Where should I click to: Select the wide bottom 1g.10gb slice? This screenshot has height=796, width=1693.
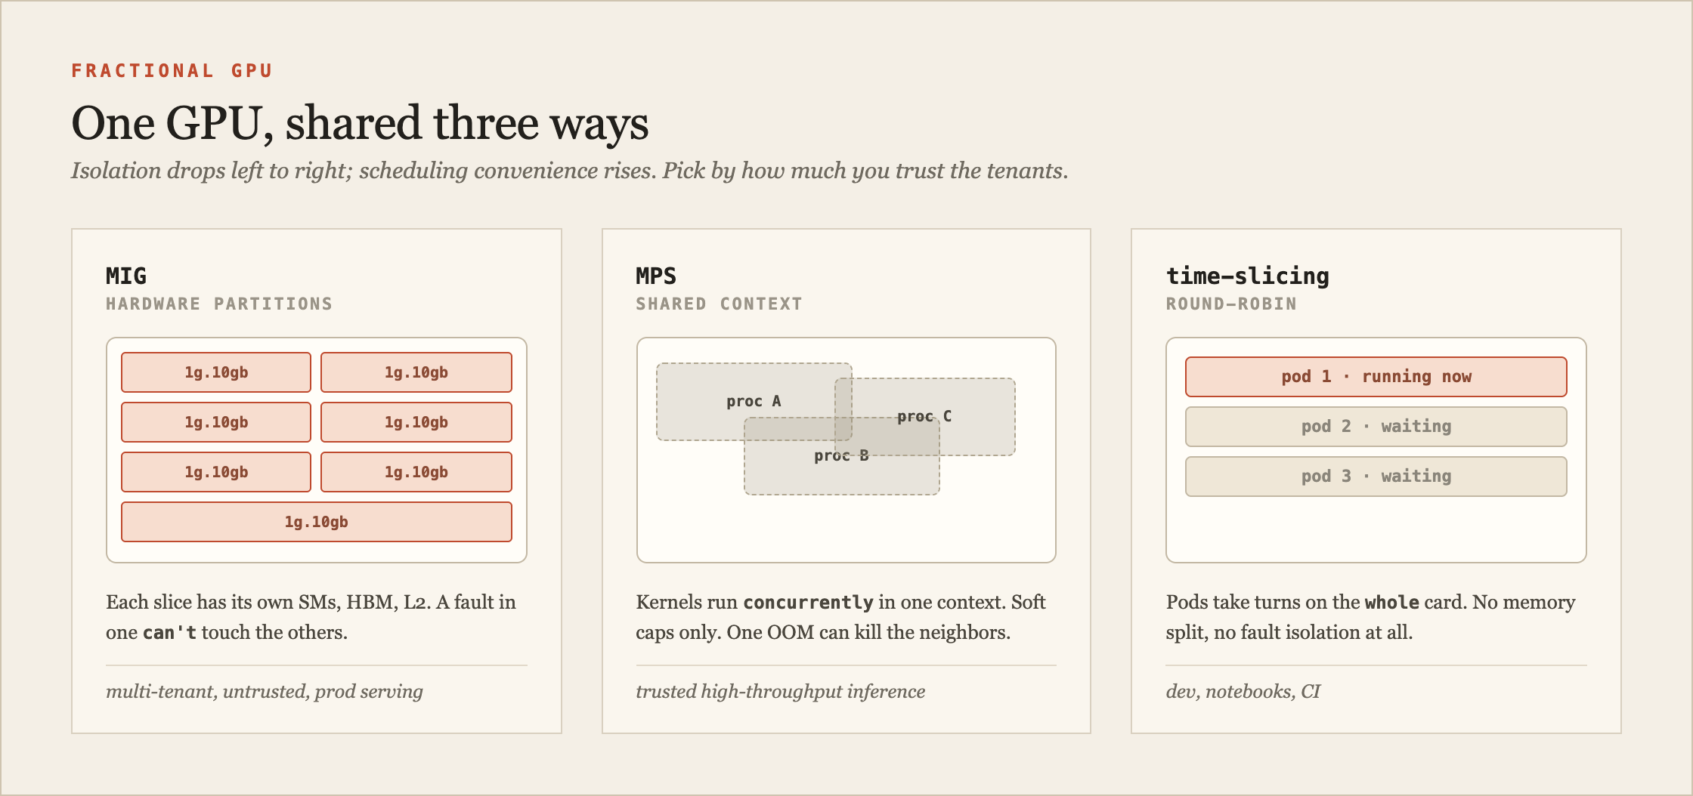coord(316,522)
